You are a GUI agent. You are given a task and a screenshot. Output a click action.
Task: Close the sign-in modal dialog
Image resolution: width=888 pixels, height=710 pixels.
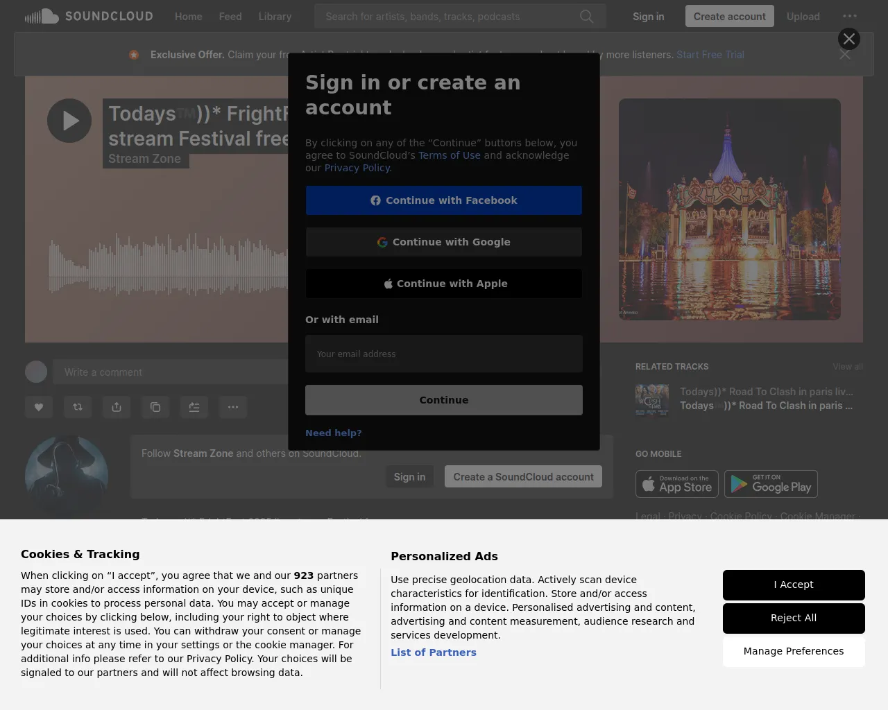(848, 39)
